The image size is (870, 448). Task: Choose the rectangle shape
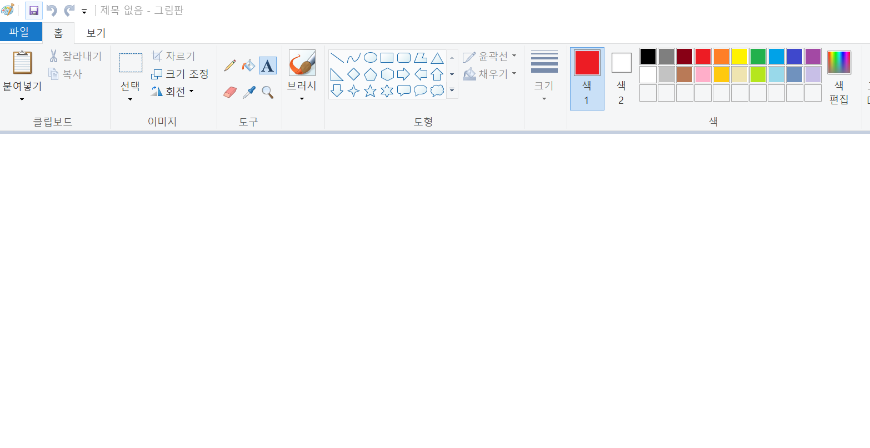[387, 58]
